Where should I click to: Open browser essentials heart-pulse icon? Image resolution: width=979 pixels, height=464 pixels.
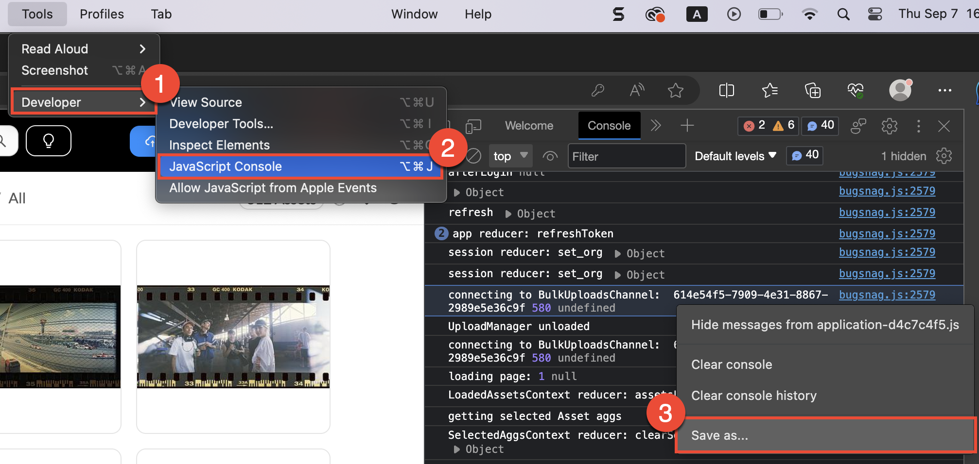coord(856,90)
